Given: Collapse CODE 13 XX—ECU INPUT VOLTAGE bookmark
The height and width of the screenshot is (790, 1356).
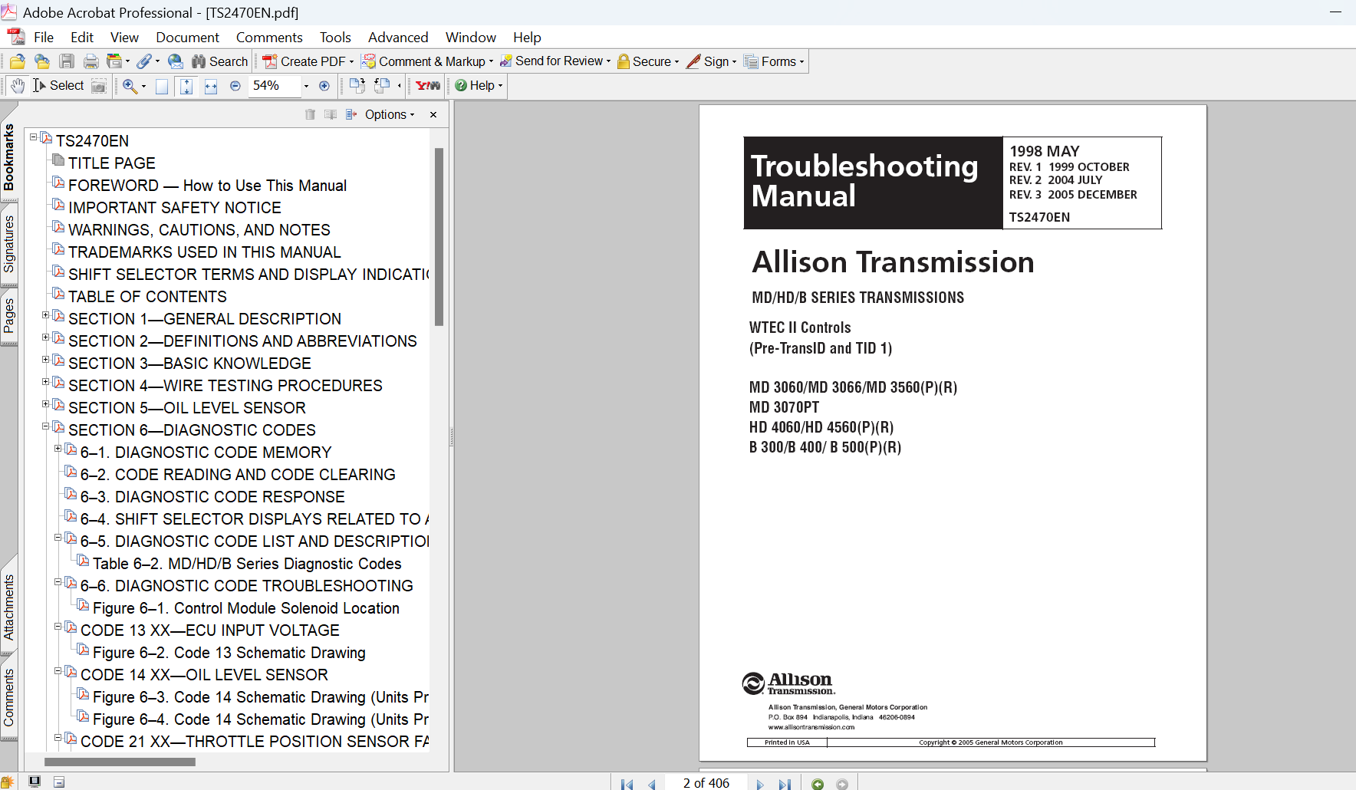Looking at the screenshot, I should point(58,627).
